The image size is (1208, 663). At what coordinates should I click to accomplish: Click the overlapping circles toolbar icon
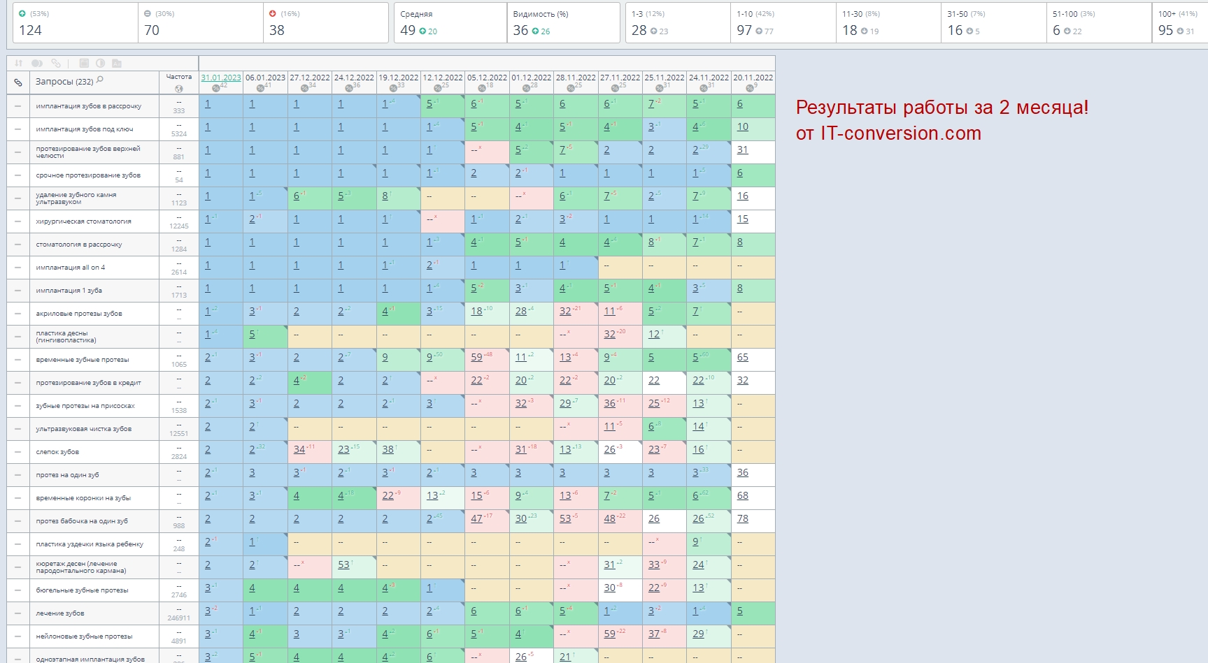(x=37, y=63)
